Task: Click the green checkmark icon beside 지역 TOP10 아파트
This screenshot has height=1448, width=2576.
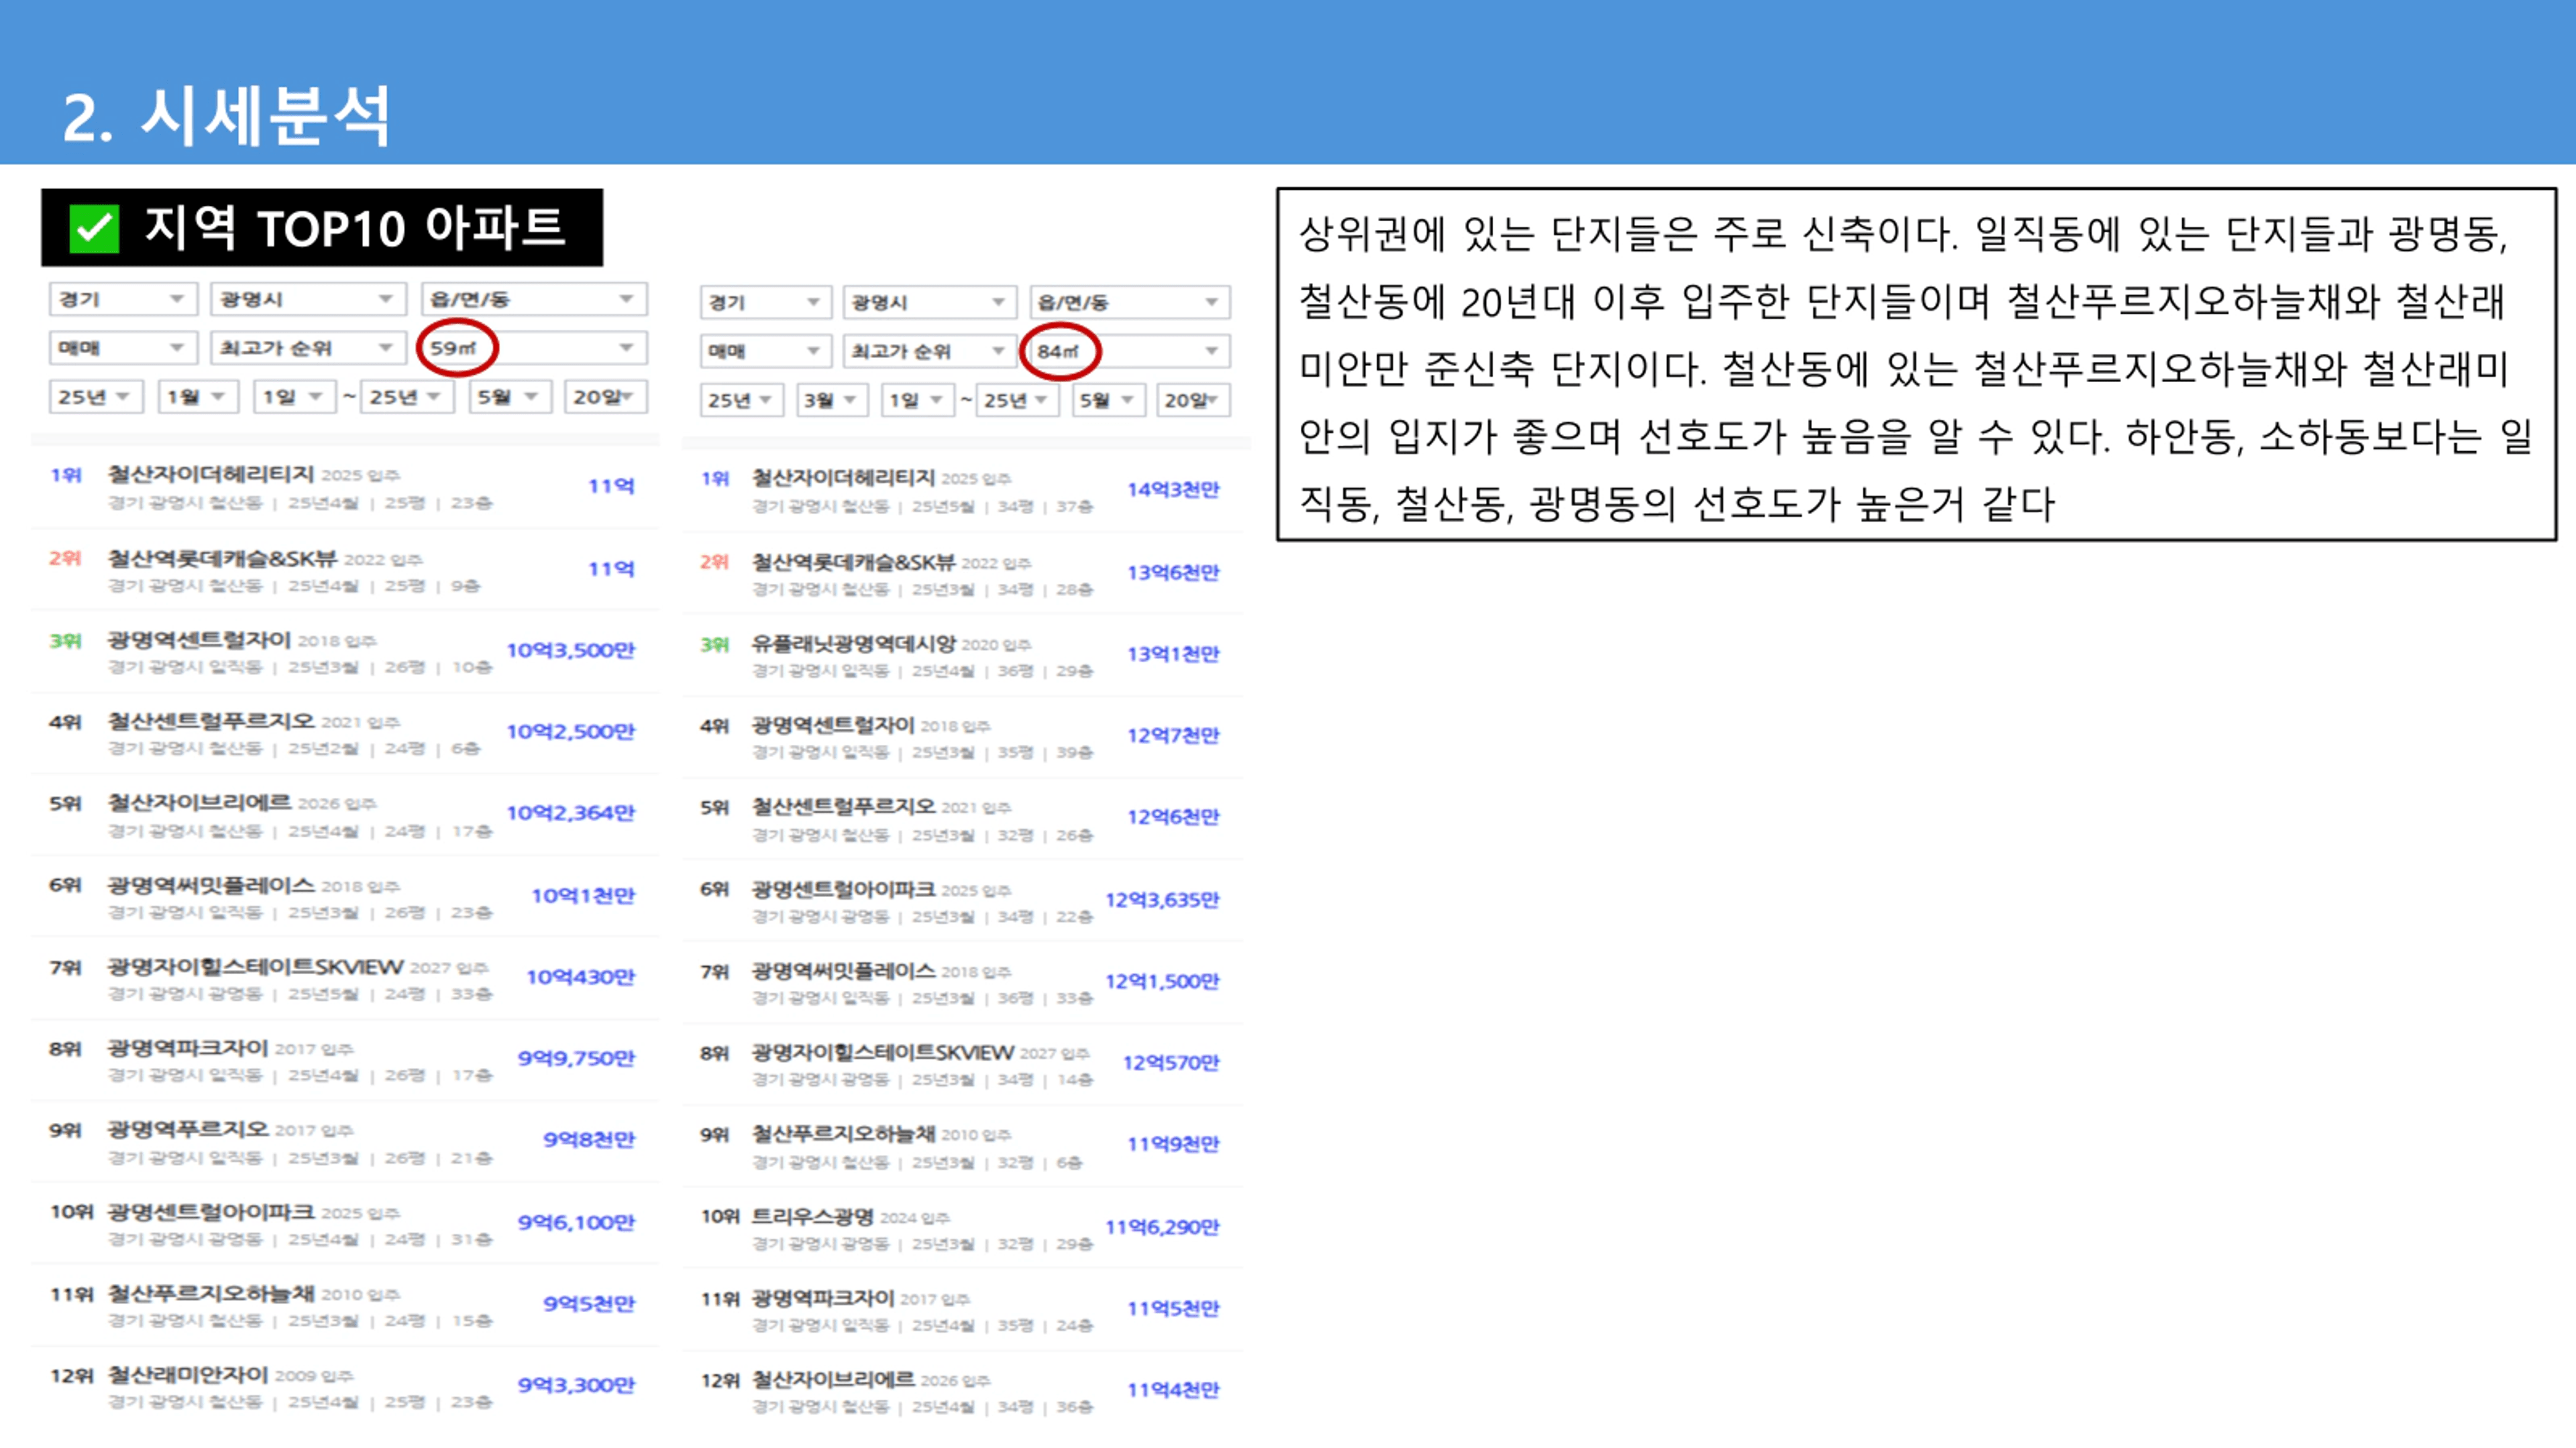Action: pos(94,228)
